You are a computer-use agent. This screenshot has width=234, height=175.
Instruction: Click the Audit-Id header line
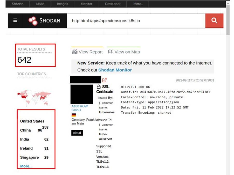point(165,92)
